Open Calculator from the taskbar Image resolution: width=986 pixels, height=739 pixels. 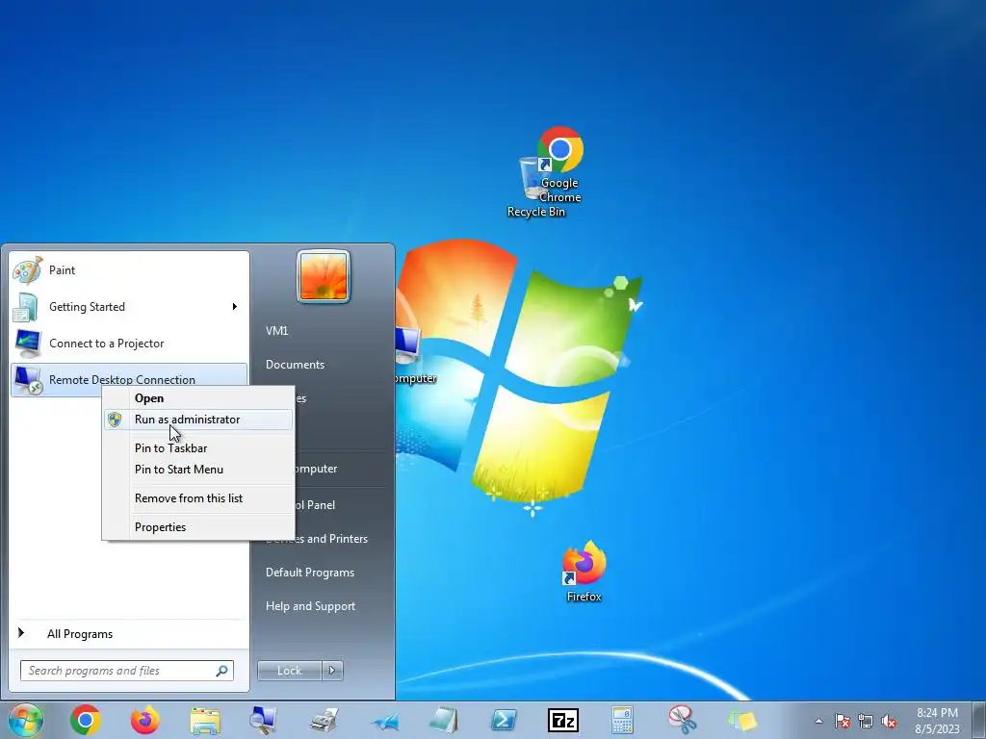point(622,720)
